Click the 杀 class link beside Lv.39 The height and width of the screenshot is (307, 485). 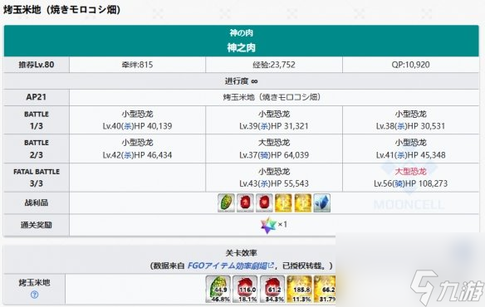(264, 126)
